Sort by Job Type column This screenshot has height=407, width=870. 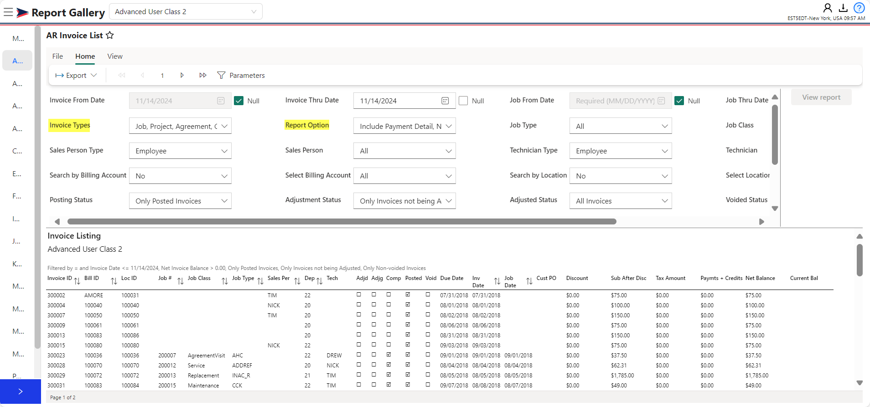(260, 281)
